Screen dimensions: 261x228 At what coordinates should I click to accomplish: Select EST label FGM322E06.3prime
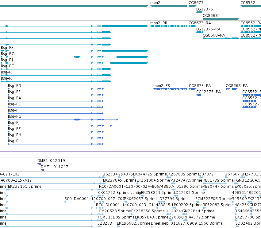pos(214,199)
